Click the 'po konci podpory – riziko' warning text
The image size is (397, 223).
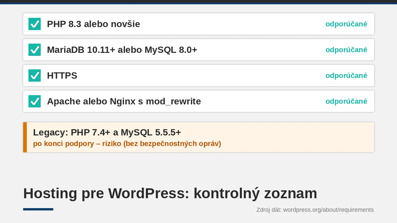pyautogui.click(x=127, y=144)
